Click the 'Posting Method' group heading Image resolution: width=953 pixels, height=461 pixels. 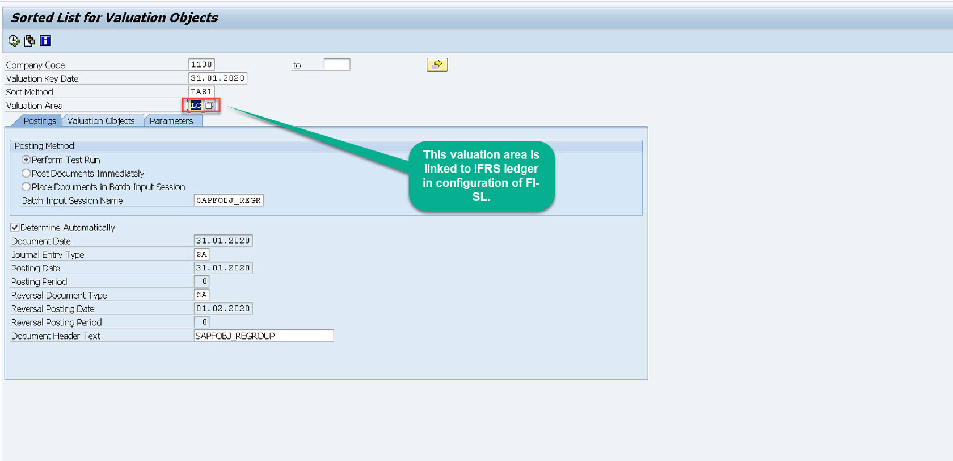point(44,146)
